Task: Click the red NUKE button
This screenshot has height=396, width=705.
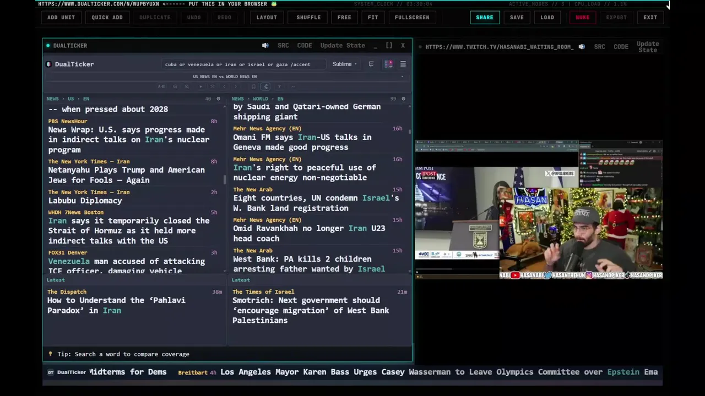Action: pyautogui.click(x=583, y=18)
